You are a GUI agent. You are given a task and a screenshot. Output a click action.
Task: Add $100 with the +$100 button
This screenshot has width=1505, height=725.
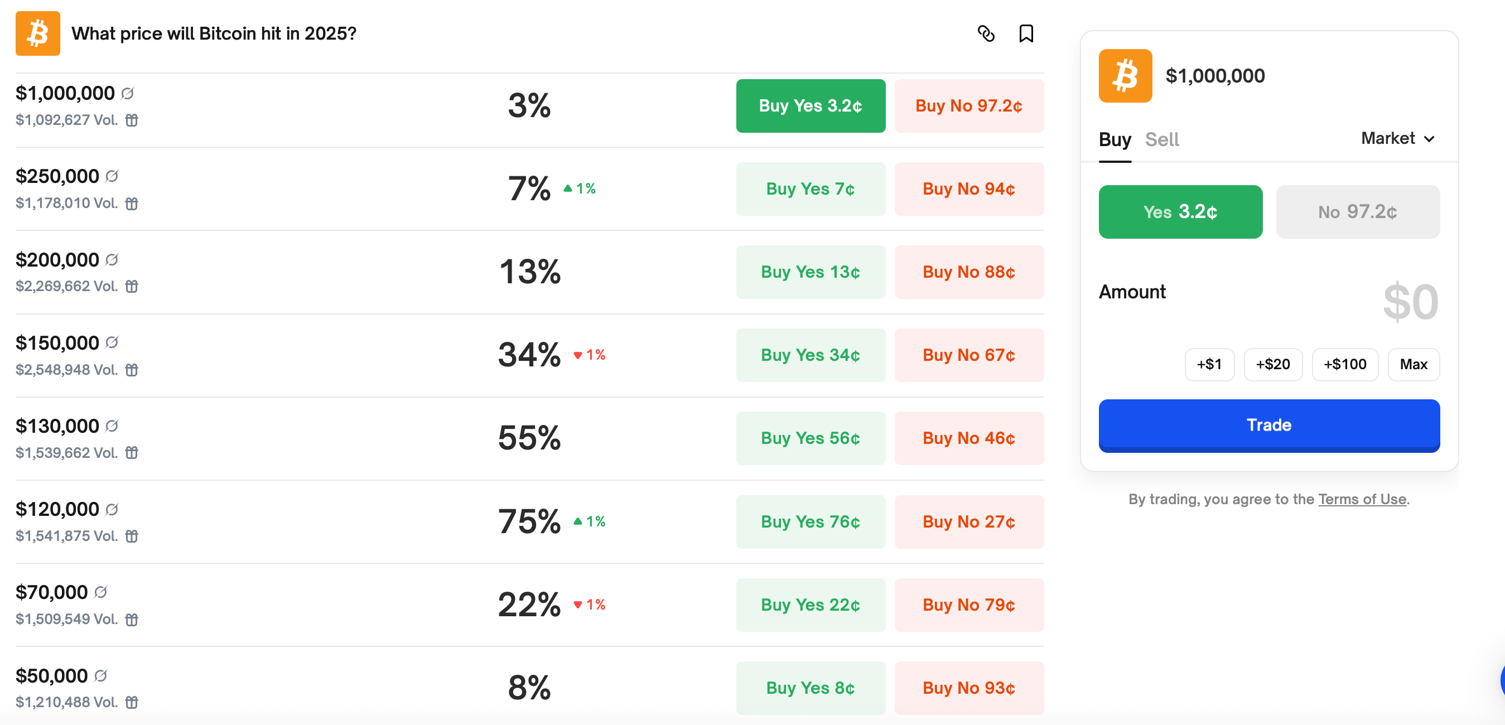[1345, 365]
